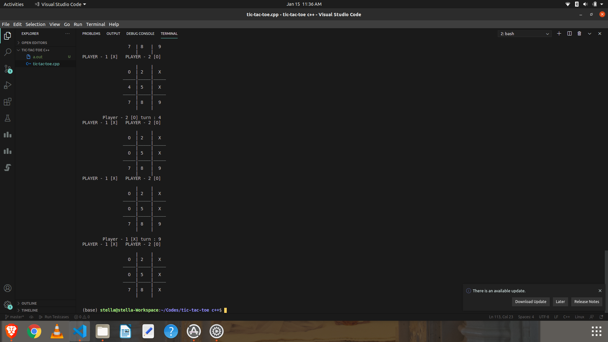Open the Search view in activity bar

(8, 52)
